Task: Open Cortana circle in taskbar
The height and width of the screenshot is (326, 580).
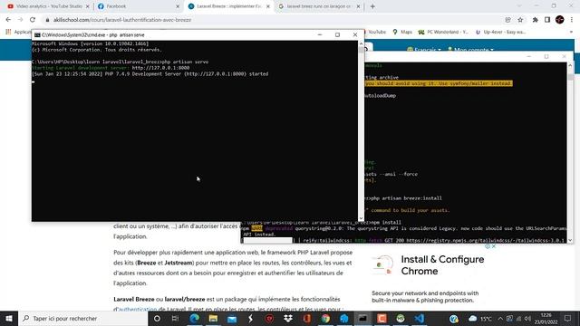Action: [x=157, y=318]
